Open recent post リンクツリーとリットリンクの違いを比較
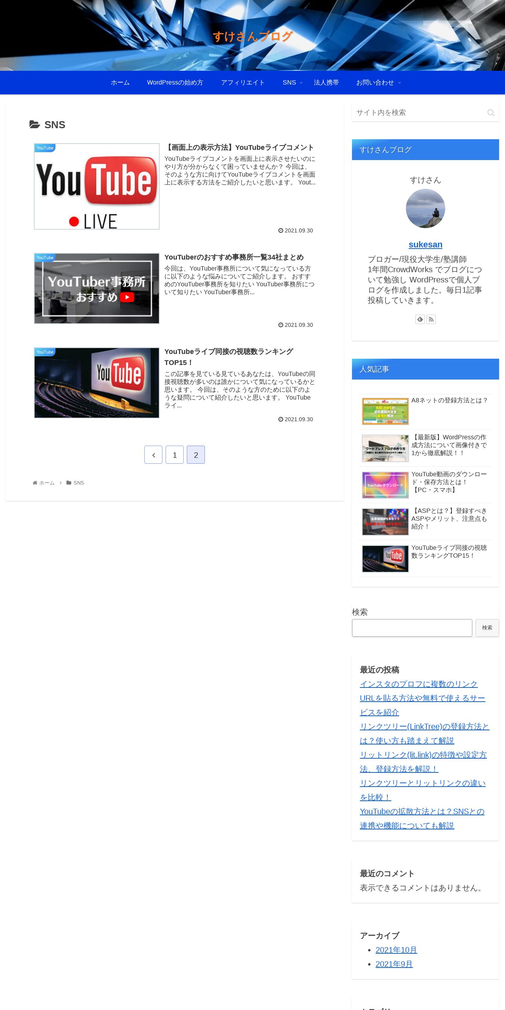This screenshot has height=1010, width=505. pyautogui.click(x=423, y=790)
